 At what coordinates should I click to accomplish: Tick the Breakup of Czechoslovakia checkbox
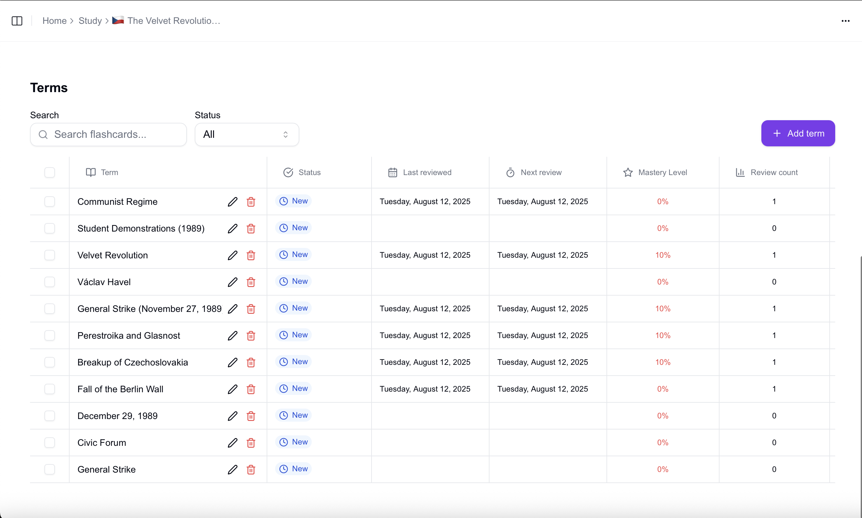50,362
